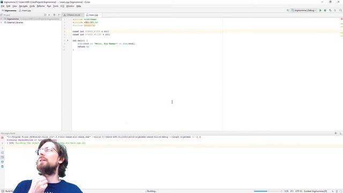Click the code line with Hello, Big Momma string
The height and width of the screenshot is (193, 343).
point(106,43)
